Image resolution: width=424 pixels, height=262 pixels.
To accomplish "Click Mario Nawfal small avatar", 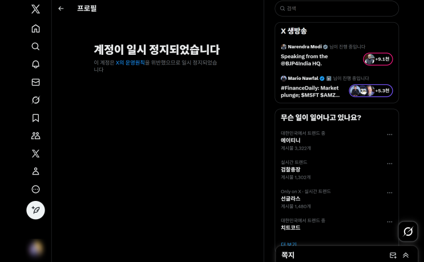I will tap(284, 78).
